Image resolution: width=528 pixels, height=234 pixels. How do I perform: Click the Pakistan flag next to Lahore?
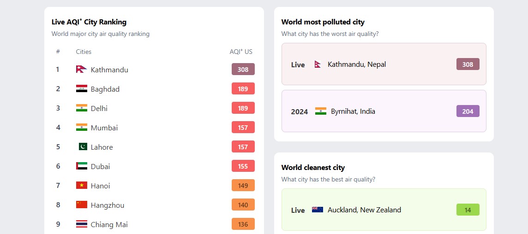click(x=83, y=147)
